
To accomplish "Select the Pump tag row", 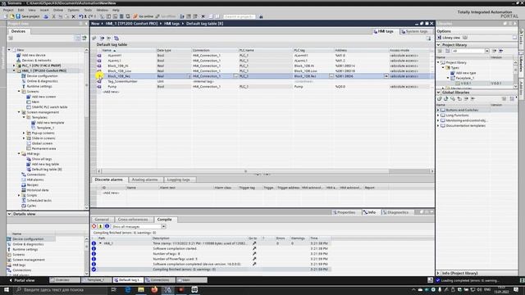I will click(x=262, y=87).
